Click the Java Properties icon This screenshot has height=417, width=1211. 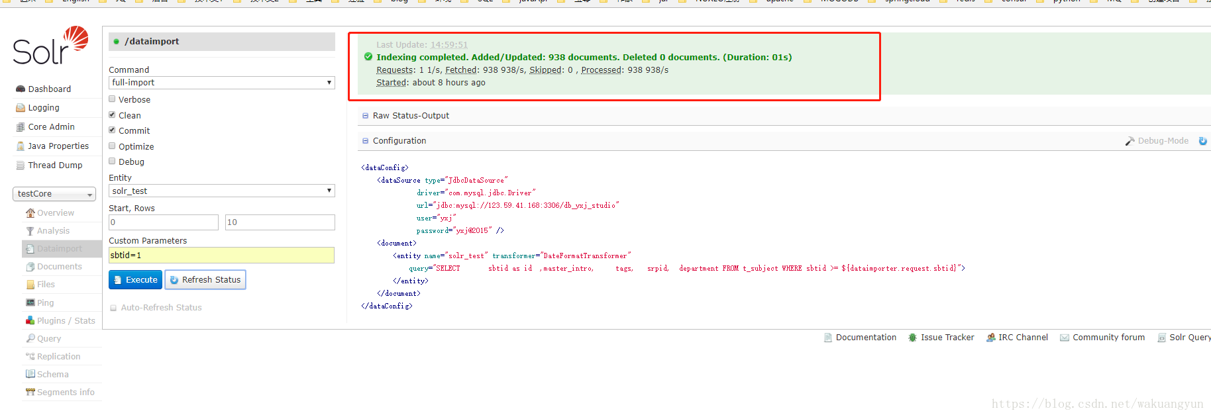point(21,146)
